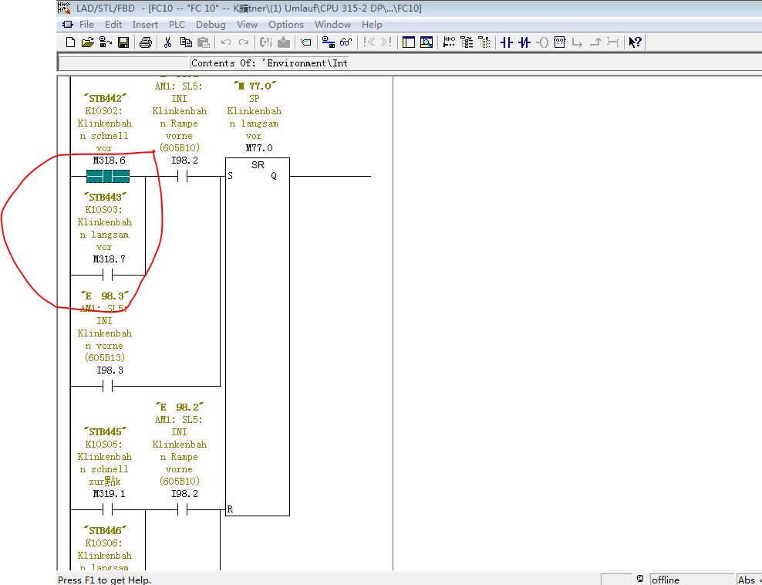
Task: Select the SR flip-flop box
Action: coord(258,336)
